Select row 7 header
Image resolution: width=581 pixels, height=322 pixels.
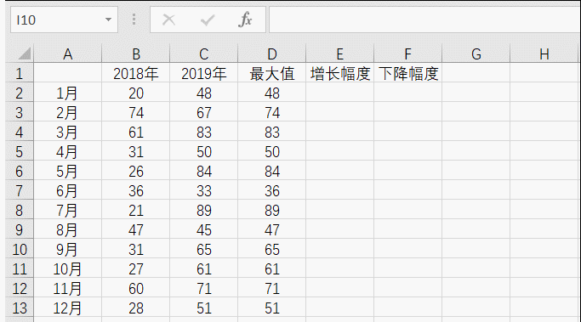20,190
